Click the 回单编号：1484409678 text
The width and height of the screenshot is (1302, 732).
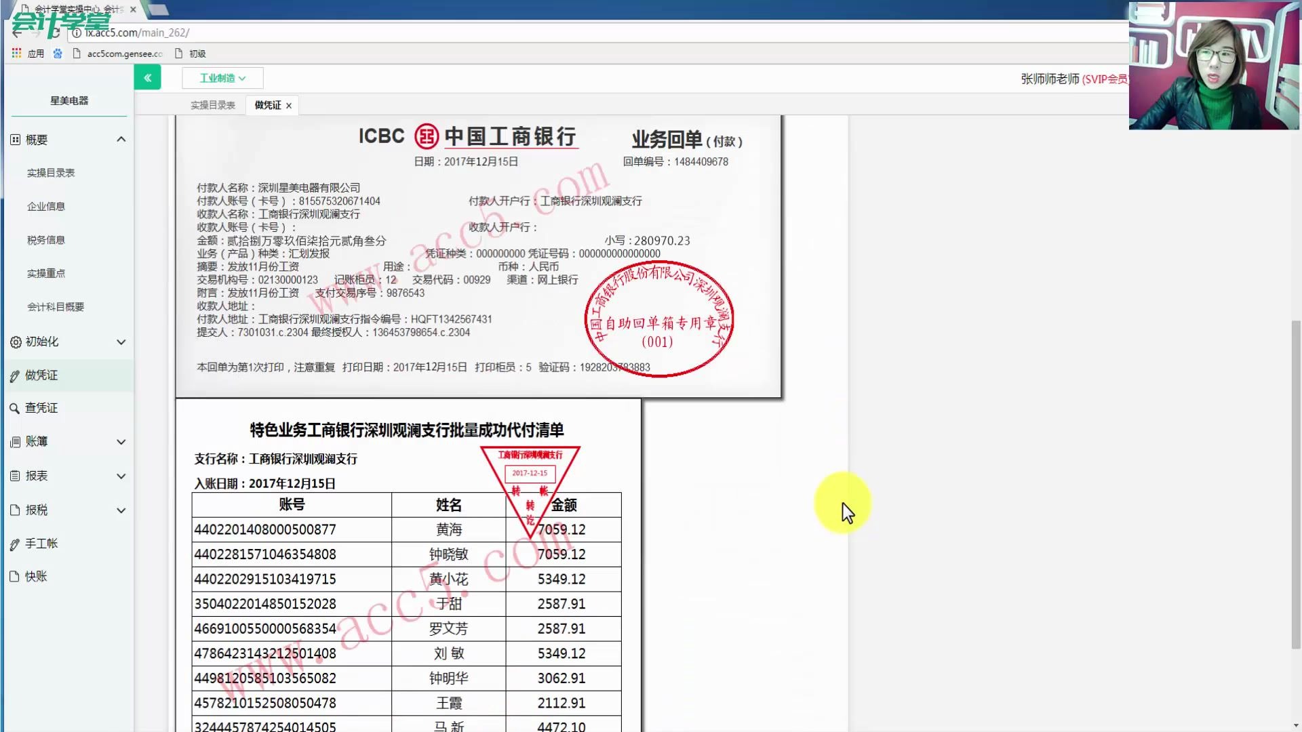tap(675, 162)
